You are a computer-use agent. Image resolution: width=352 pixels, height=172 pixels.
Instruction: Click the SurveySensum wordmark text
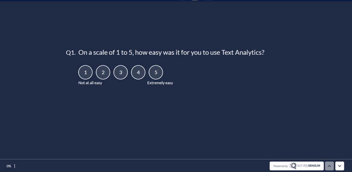[308, 166]
